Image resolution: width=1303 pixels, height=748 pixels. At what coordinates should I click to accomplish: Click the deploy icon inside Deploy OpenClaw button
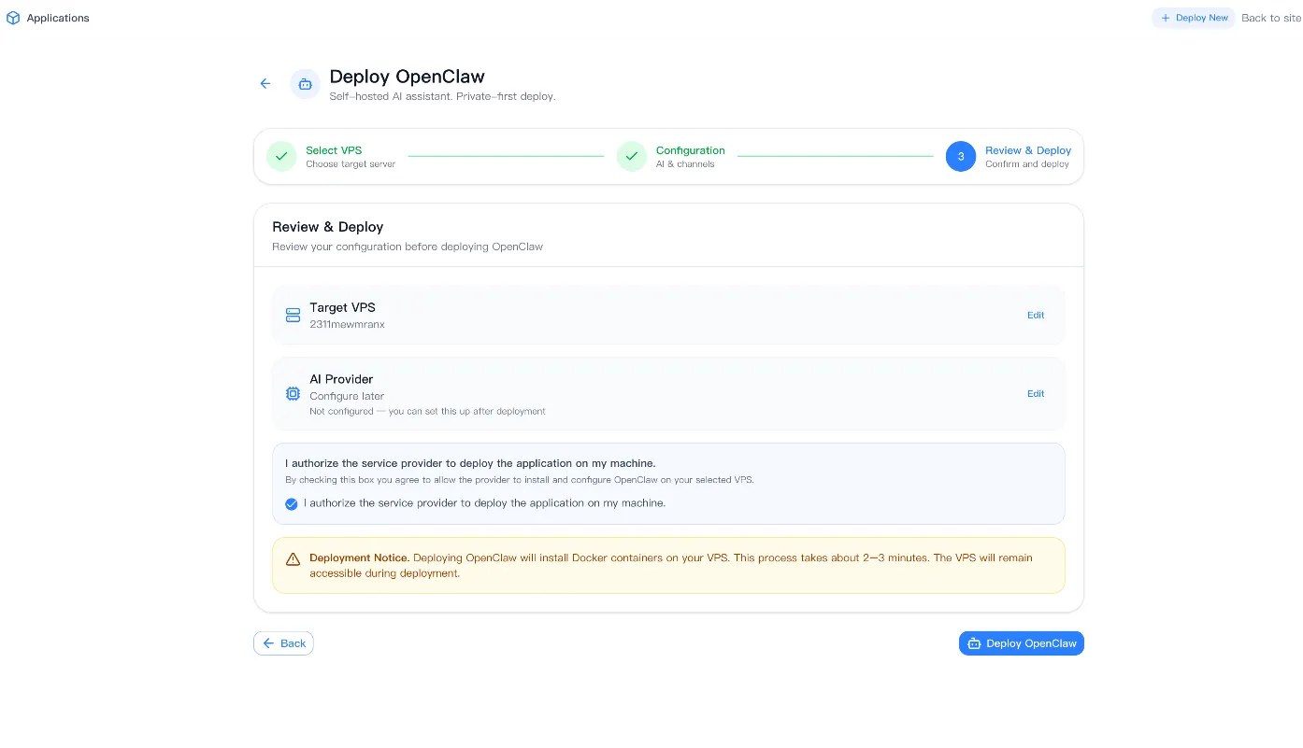point(974,642)
